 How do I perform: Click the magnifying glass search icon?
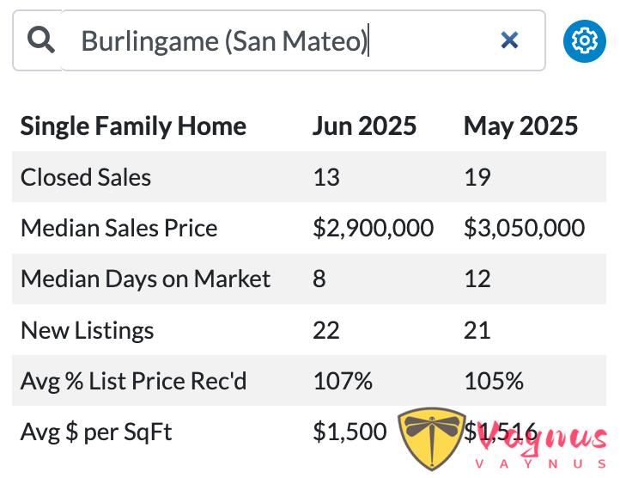point(40,40)
